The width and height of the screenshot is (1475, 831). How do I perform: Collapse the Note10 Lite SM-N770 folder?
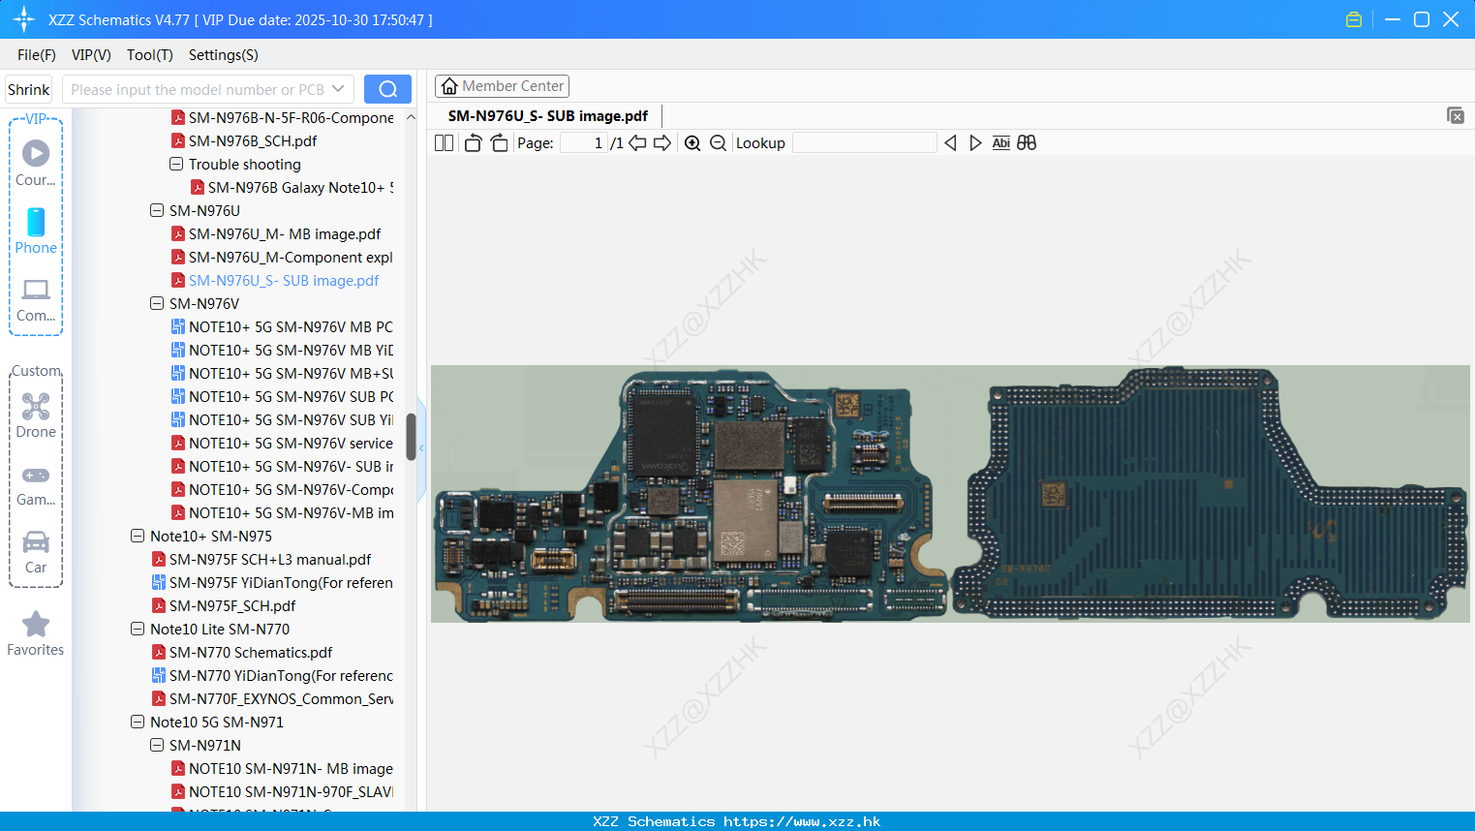(x=138, y=629)
